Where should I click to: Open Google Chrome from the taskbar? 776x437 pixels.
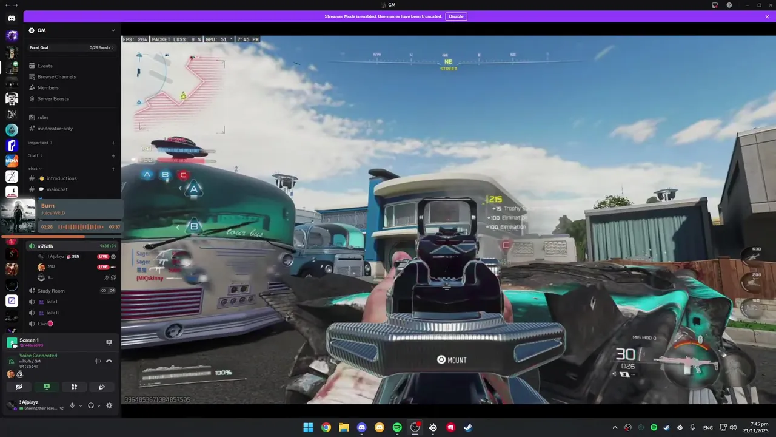[326, 427]
